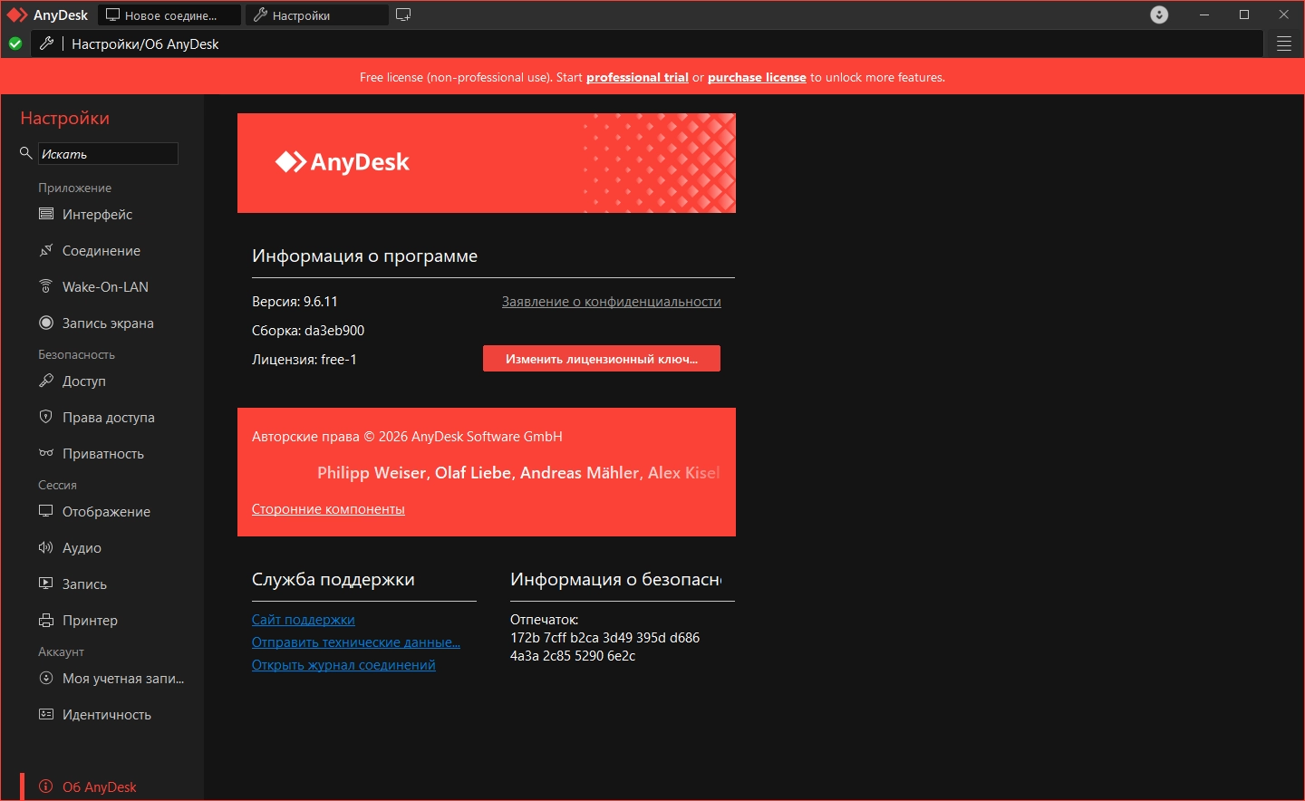Click the key icon next to Доступ
Image resolution: width=1305 pixels, height=801 pixels.
click(x=46, y=381)
